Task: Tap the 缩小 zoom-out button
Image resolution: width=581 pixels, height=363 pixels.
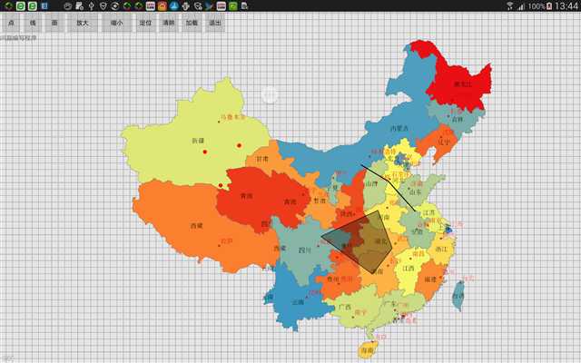Action: coord(117,23)
